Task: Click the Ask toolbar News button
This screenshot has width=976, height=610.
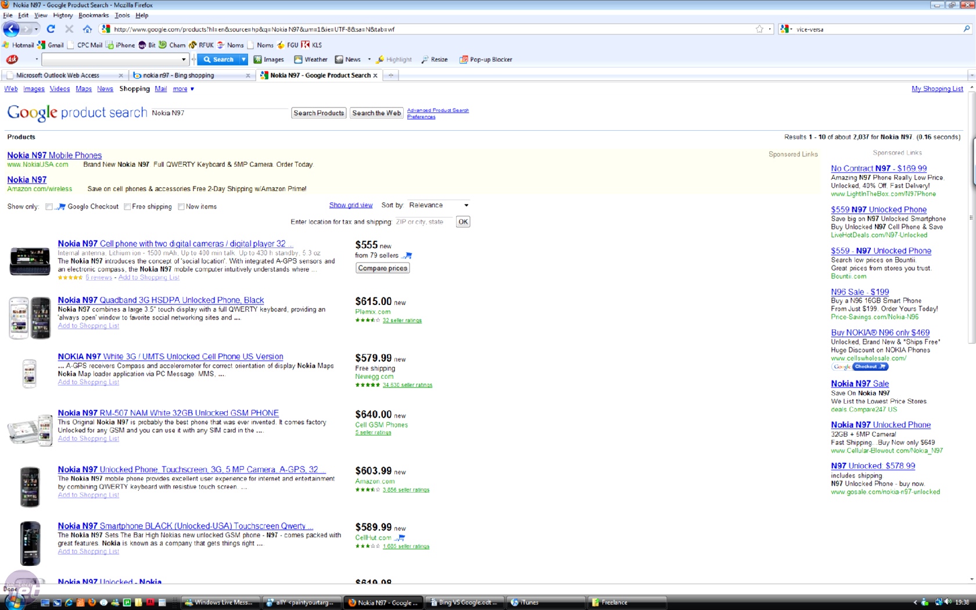Action: pos(347,59)
